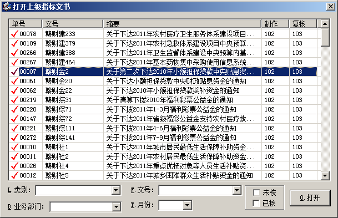Select document number 赣财综71

coord(58,109)
